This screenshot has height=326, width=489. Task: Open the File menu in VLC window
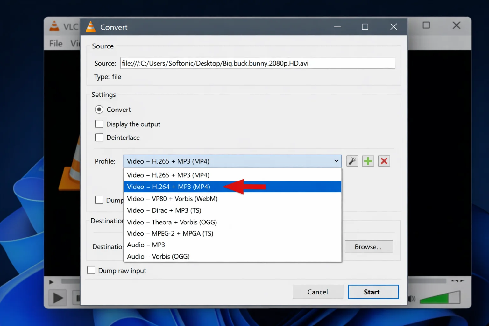[56, 43]
